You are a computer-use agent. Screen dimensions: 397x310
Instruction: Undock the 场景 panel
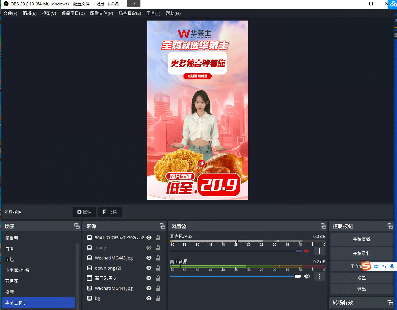point(77,226)
